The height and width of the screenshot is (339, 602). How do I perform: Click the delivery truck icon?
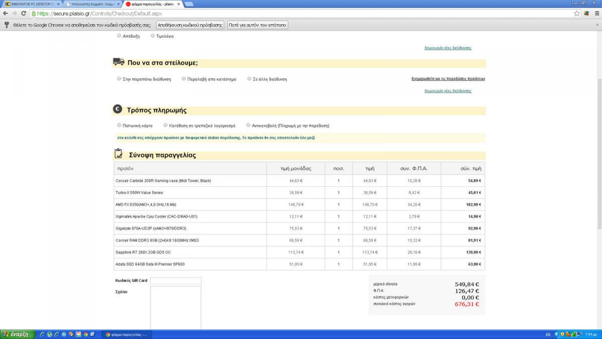click(x=118, y=62)
